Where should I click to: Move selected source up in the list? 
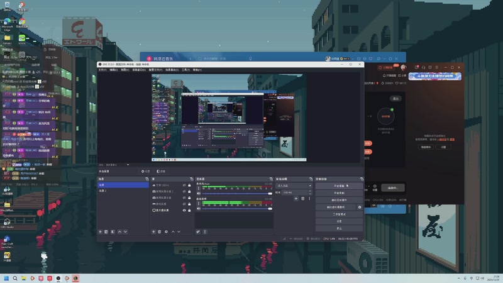pos(174,231)
